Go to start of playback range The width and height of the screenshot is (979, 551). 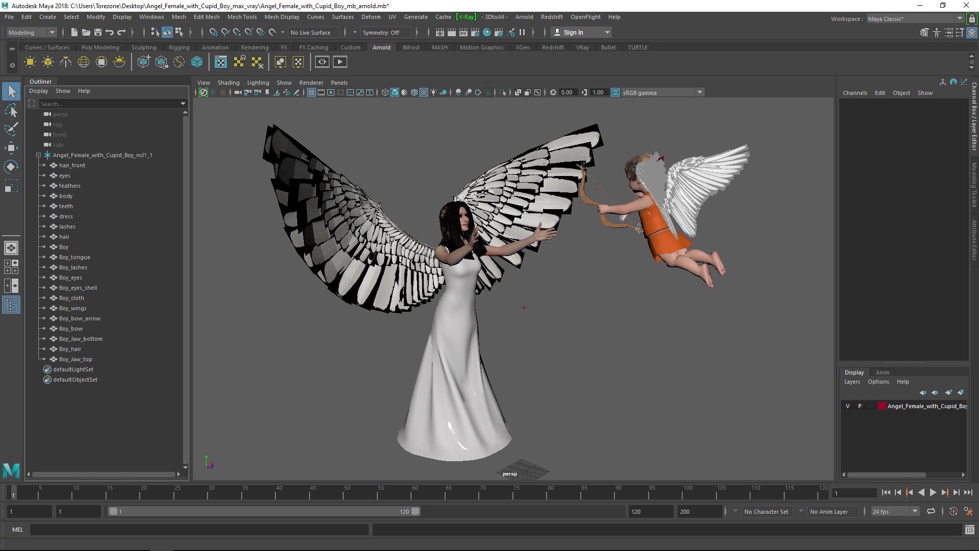pos(886,492)
